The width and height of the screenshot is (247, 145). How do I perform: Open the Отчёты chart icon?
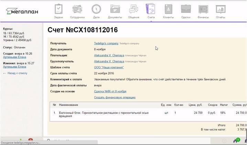[x=221, y=10]
